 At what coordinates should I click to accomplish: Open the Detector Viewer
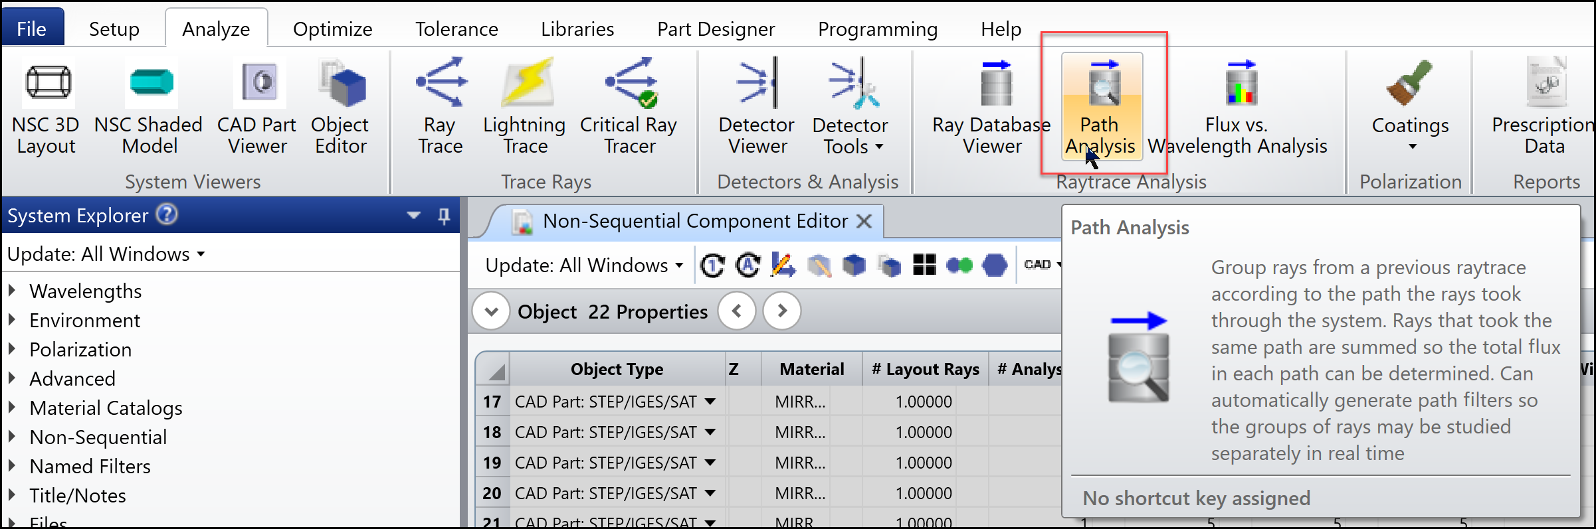coord(757,108)
